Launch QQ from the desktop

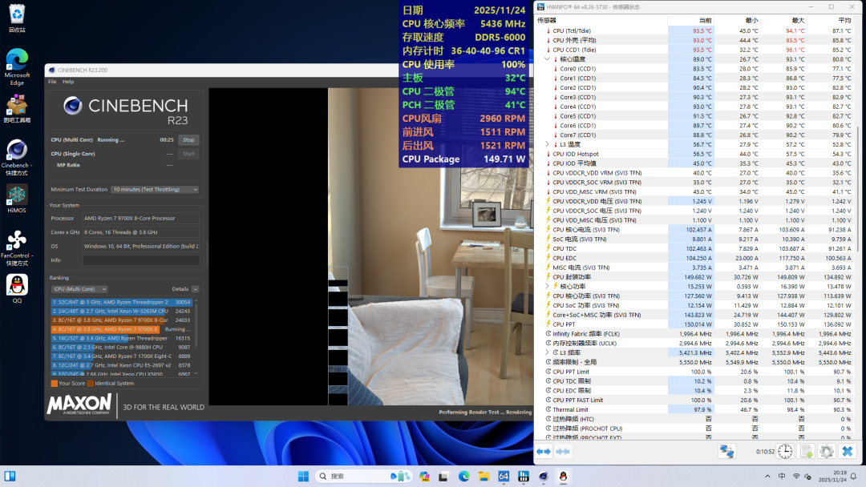pos(17,289)
